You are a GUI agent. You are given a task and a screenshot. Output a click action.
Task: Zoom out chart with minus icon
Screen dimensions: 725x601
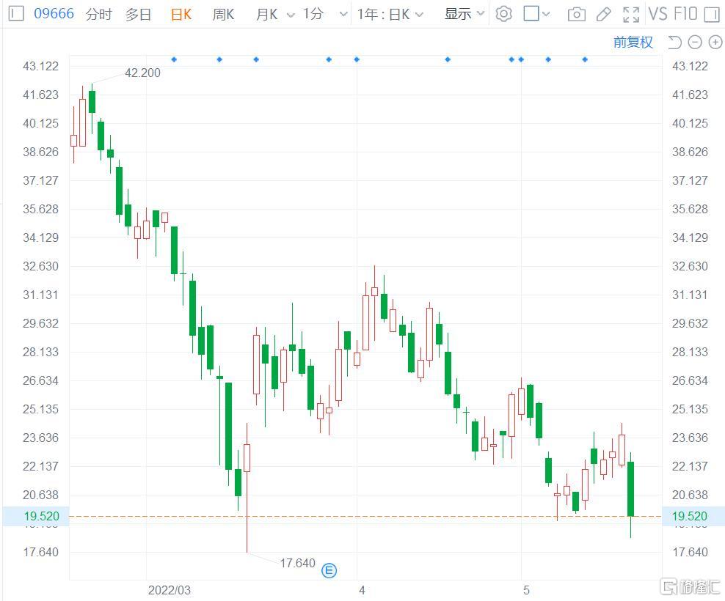(695, 43)
